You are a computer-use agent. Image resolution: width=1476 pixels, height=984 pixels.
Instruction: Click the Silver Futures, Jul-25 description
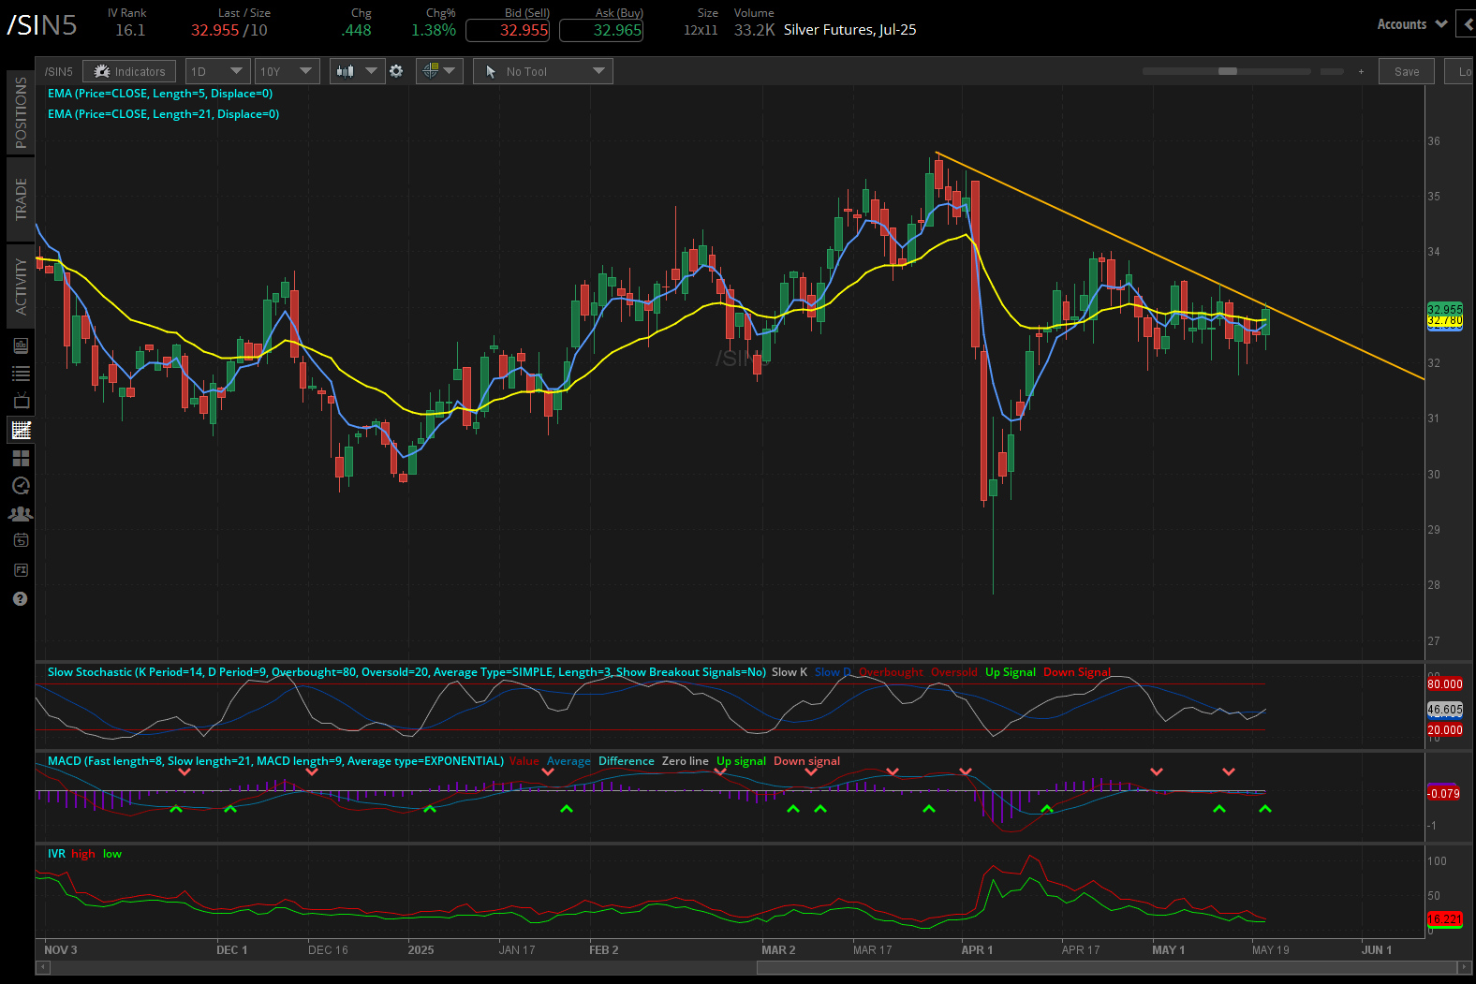[849, 30]
